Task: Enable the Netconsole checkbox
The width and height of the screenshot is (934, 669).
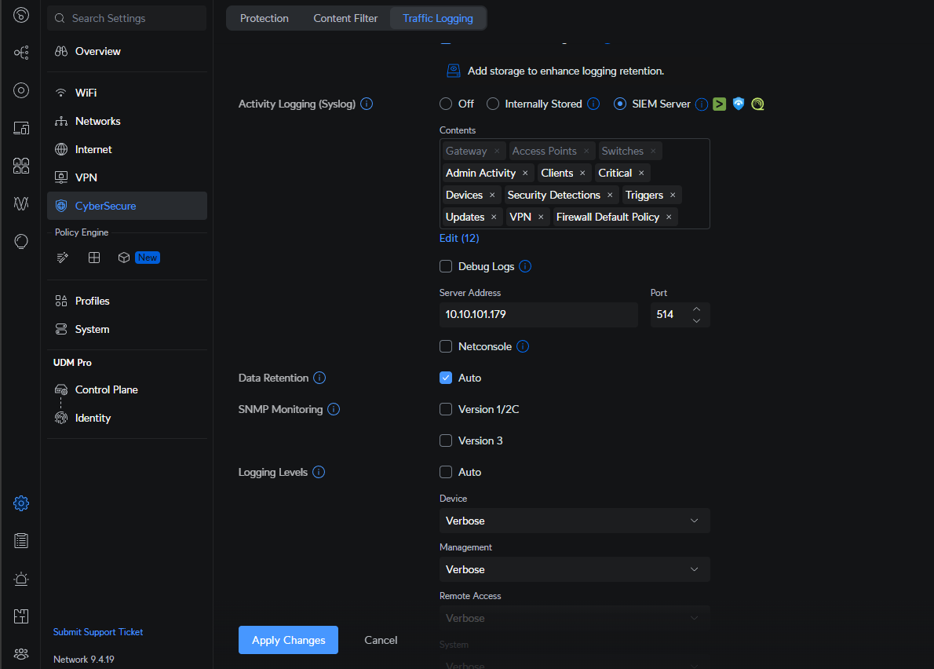Action: [x=446, y=346]
